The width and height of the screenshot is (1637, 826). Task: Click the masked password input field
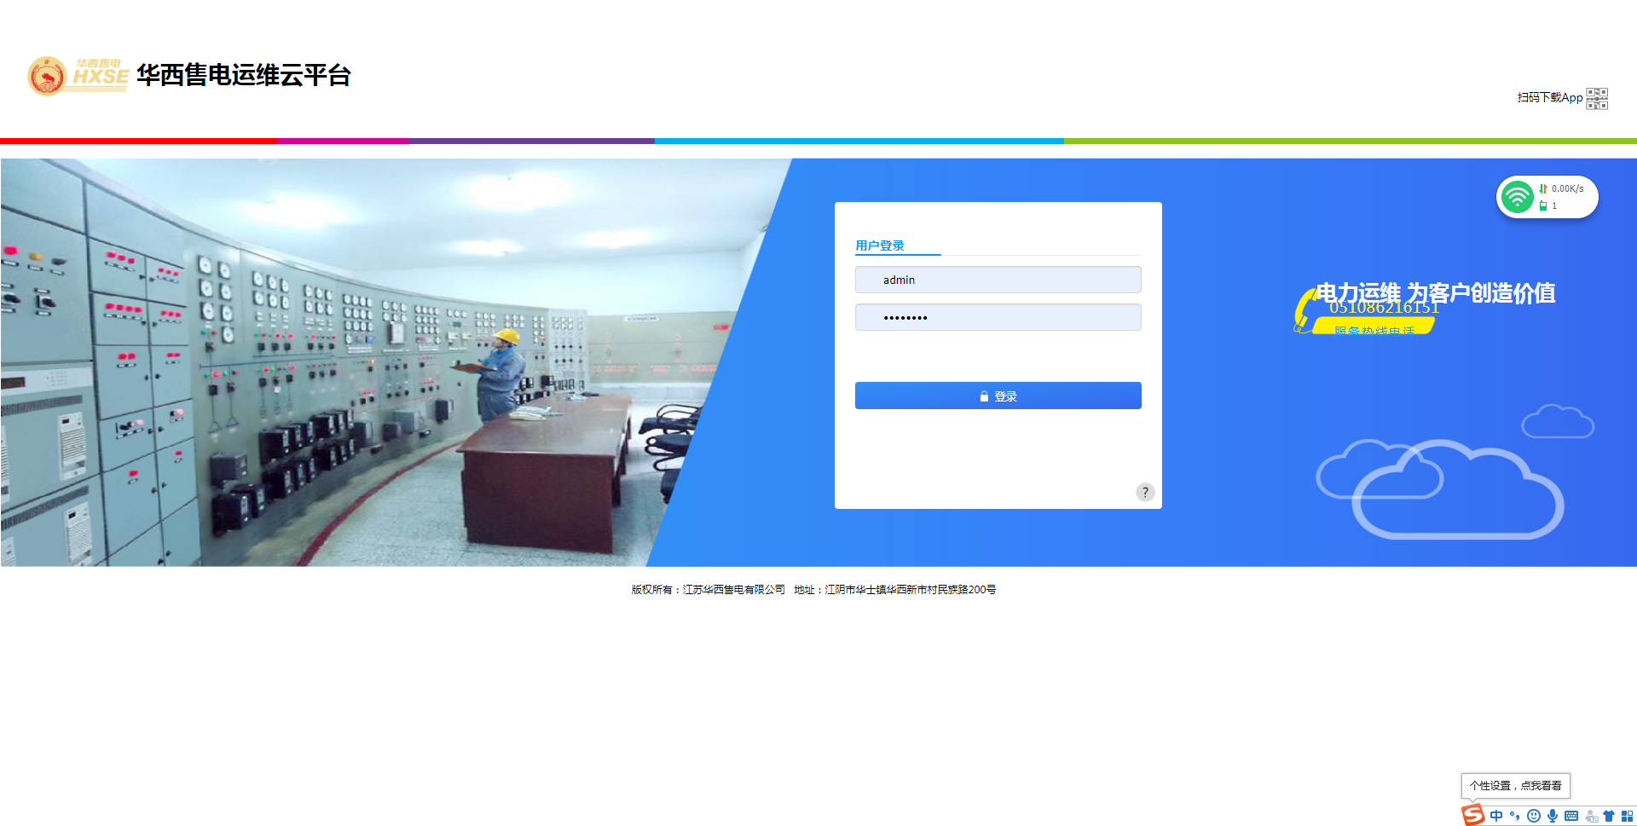[x=998, y=317]
